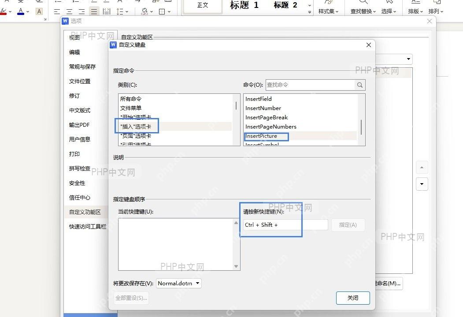The image size is (463, 317).
Task: Open the 选择 menu in the ribbon
Action: click(x=389, y=11)
